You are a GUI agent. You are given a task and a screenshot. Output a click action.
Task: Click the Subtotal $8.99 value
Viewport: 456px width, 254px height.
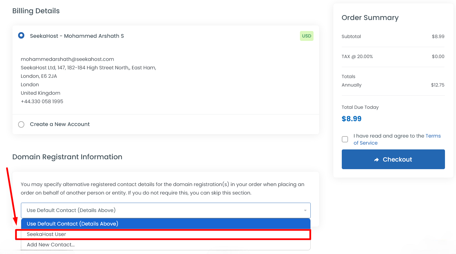[438, 37]
